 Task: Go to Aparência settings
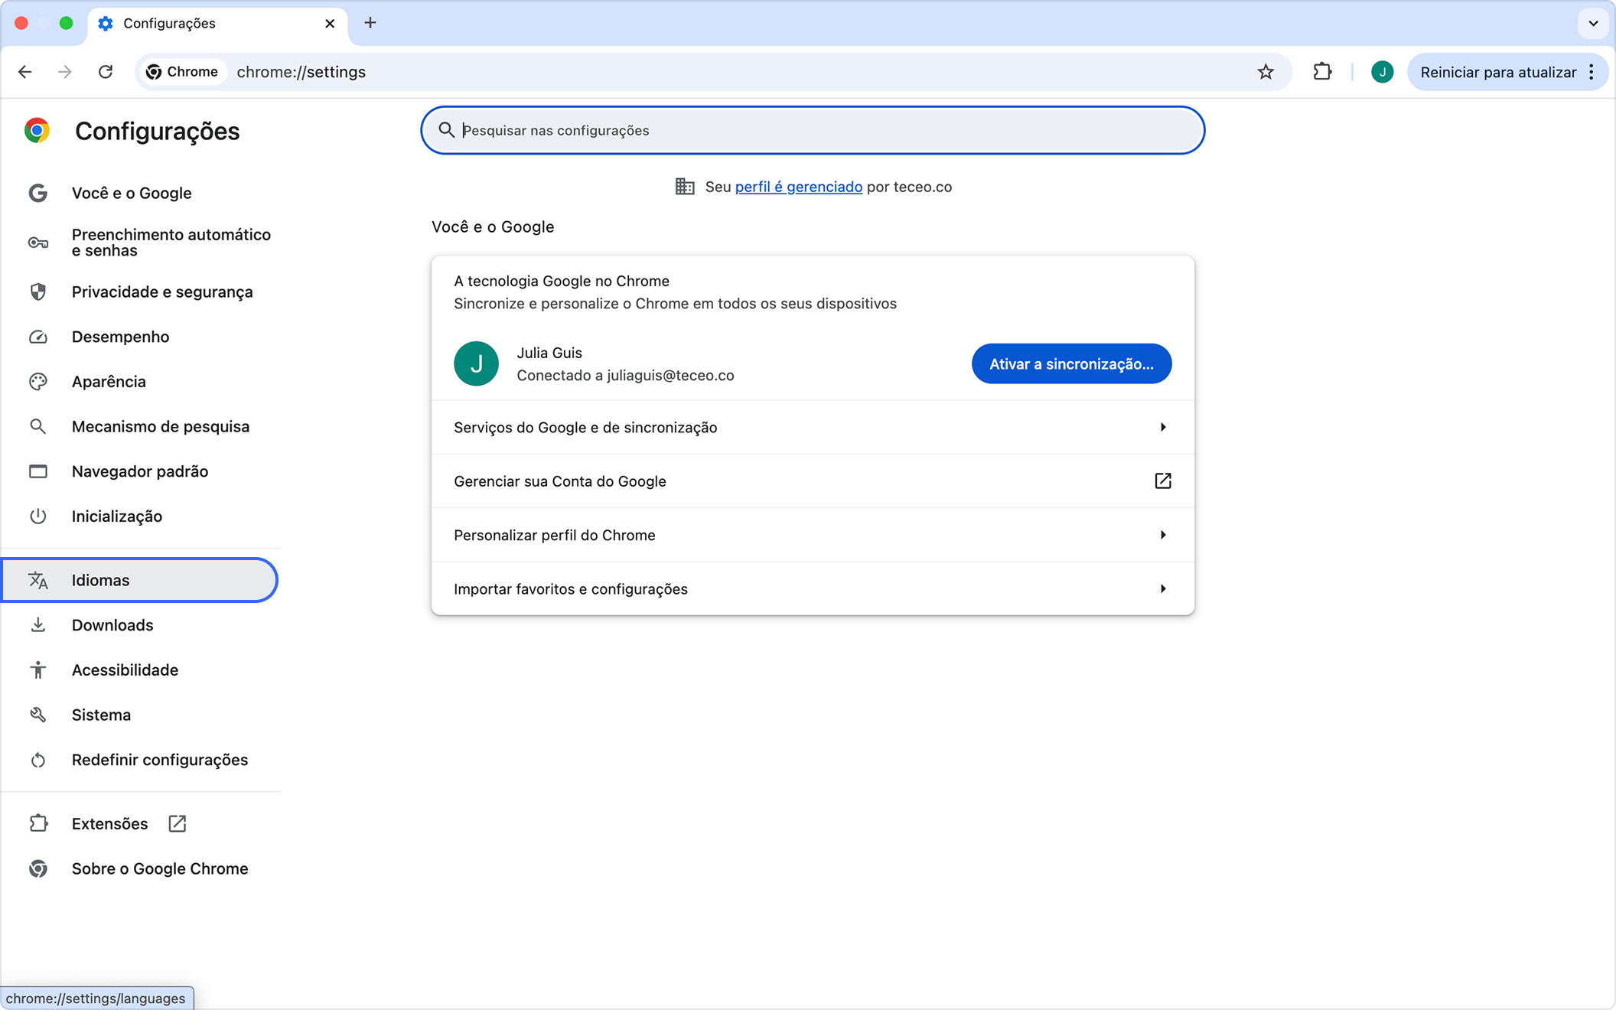coord(108,381)
